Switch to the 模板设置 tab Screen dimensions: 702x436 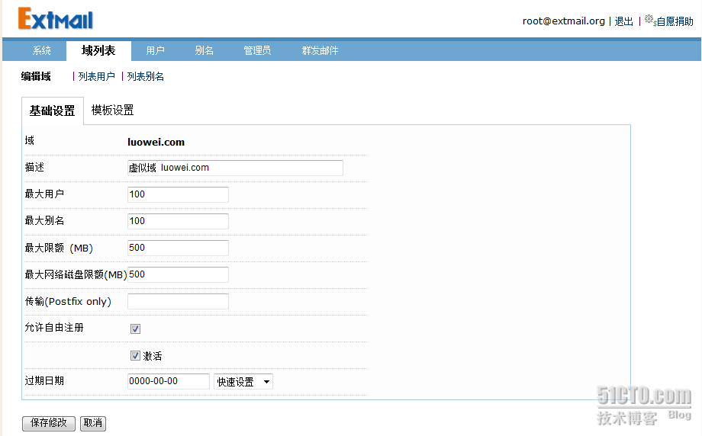pos(112,110)
